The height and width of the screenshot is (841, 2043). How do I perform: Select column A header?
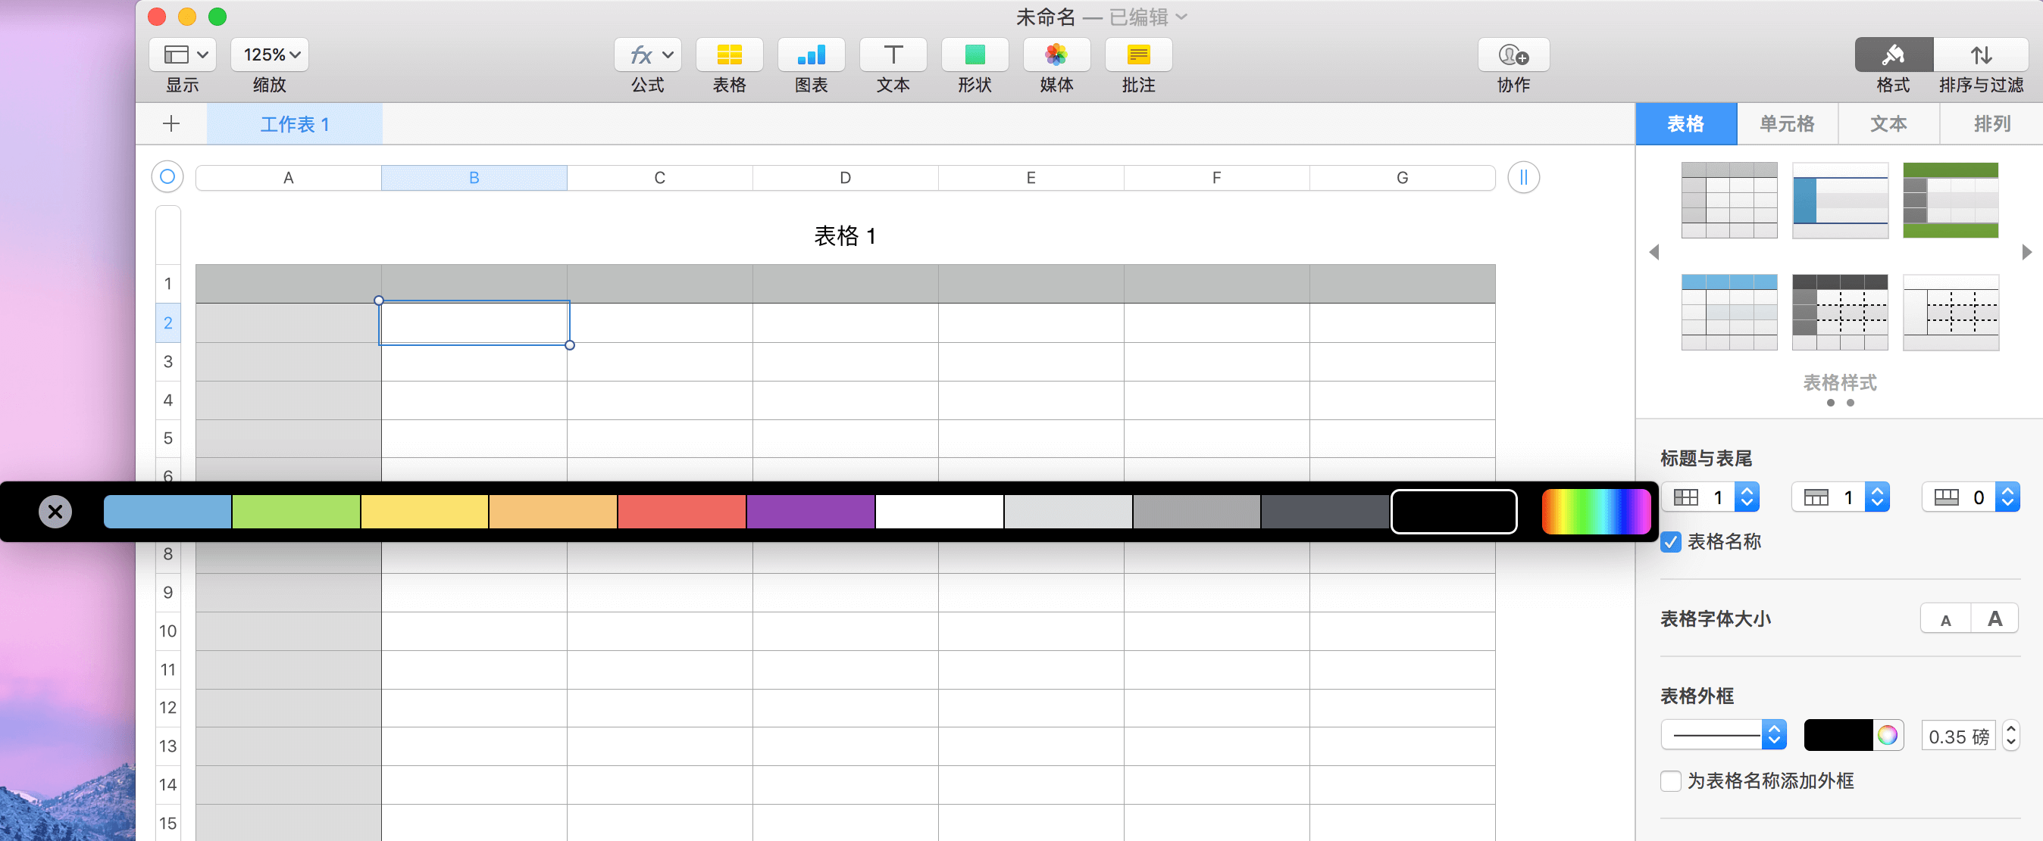288,177
